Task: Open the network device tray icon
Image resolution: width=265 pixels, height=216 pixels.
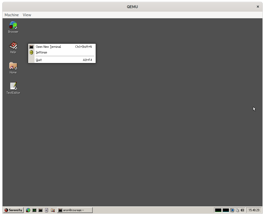Action: coord(232,210)
